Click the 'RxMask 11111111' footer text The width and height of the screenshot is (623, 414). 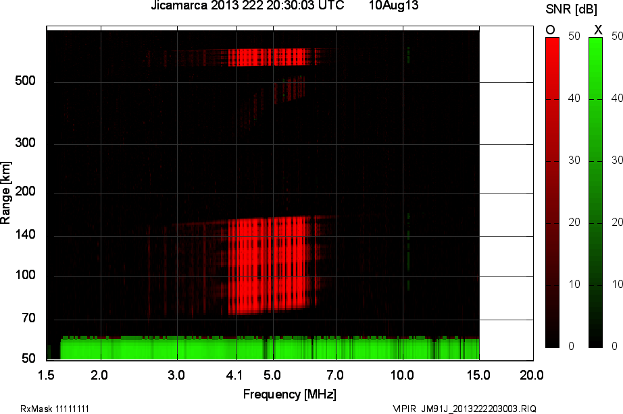pyautogui.click(x=55, y=409)
